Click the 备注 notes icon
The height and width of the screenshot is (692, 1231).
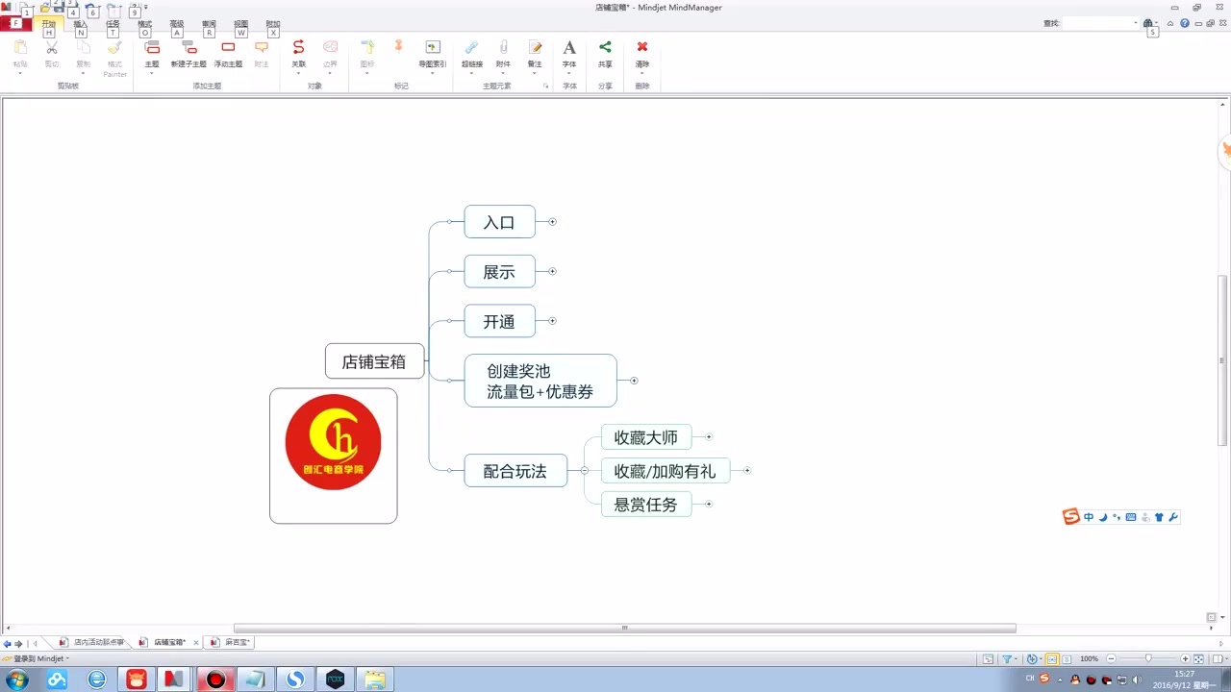(x=535, y=47)
